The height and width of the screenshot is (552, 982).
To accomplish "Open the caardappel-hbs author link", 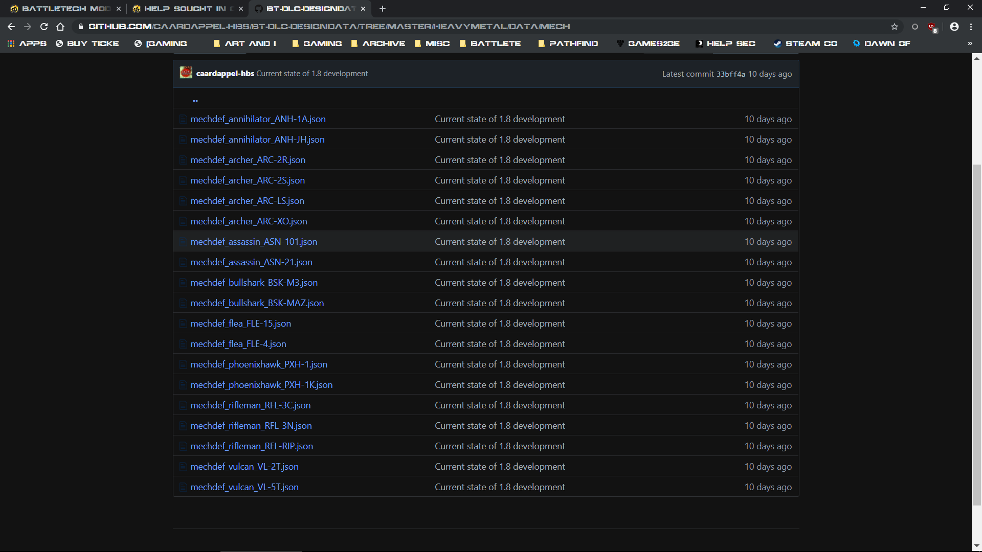I will click(x=225, y=74).
